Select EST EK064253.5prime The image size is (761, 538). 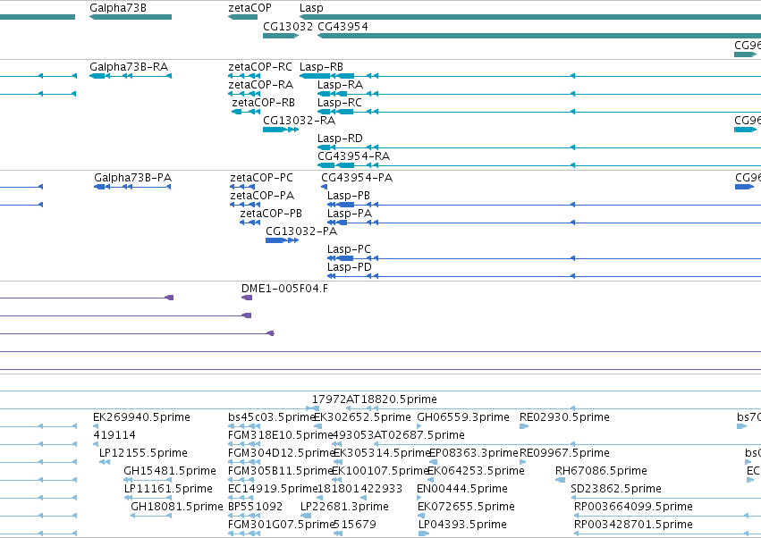click(476, 471)
